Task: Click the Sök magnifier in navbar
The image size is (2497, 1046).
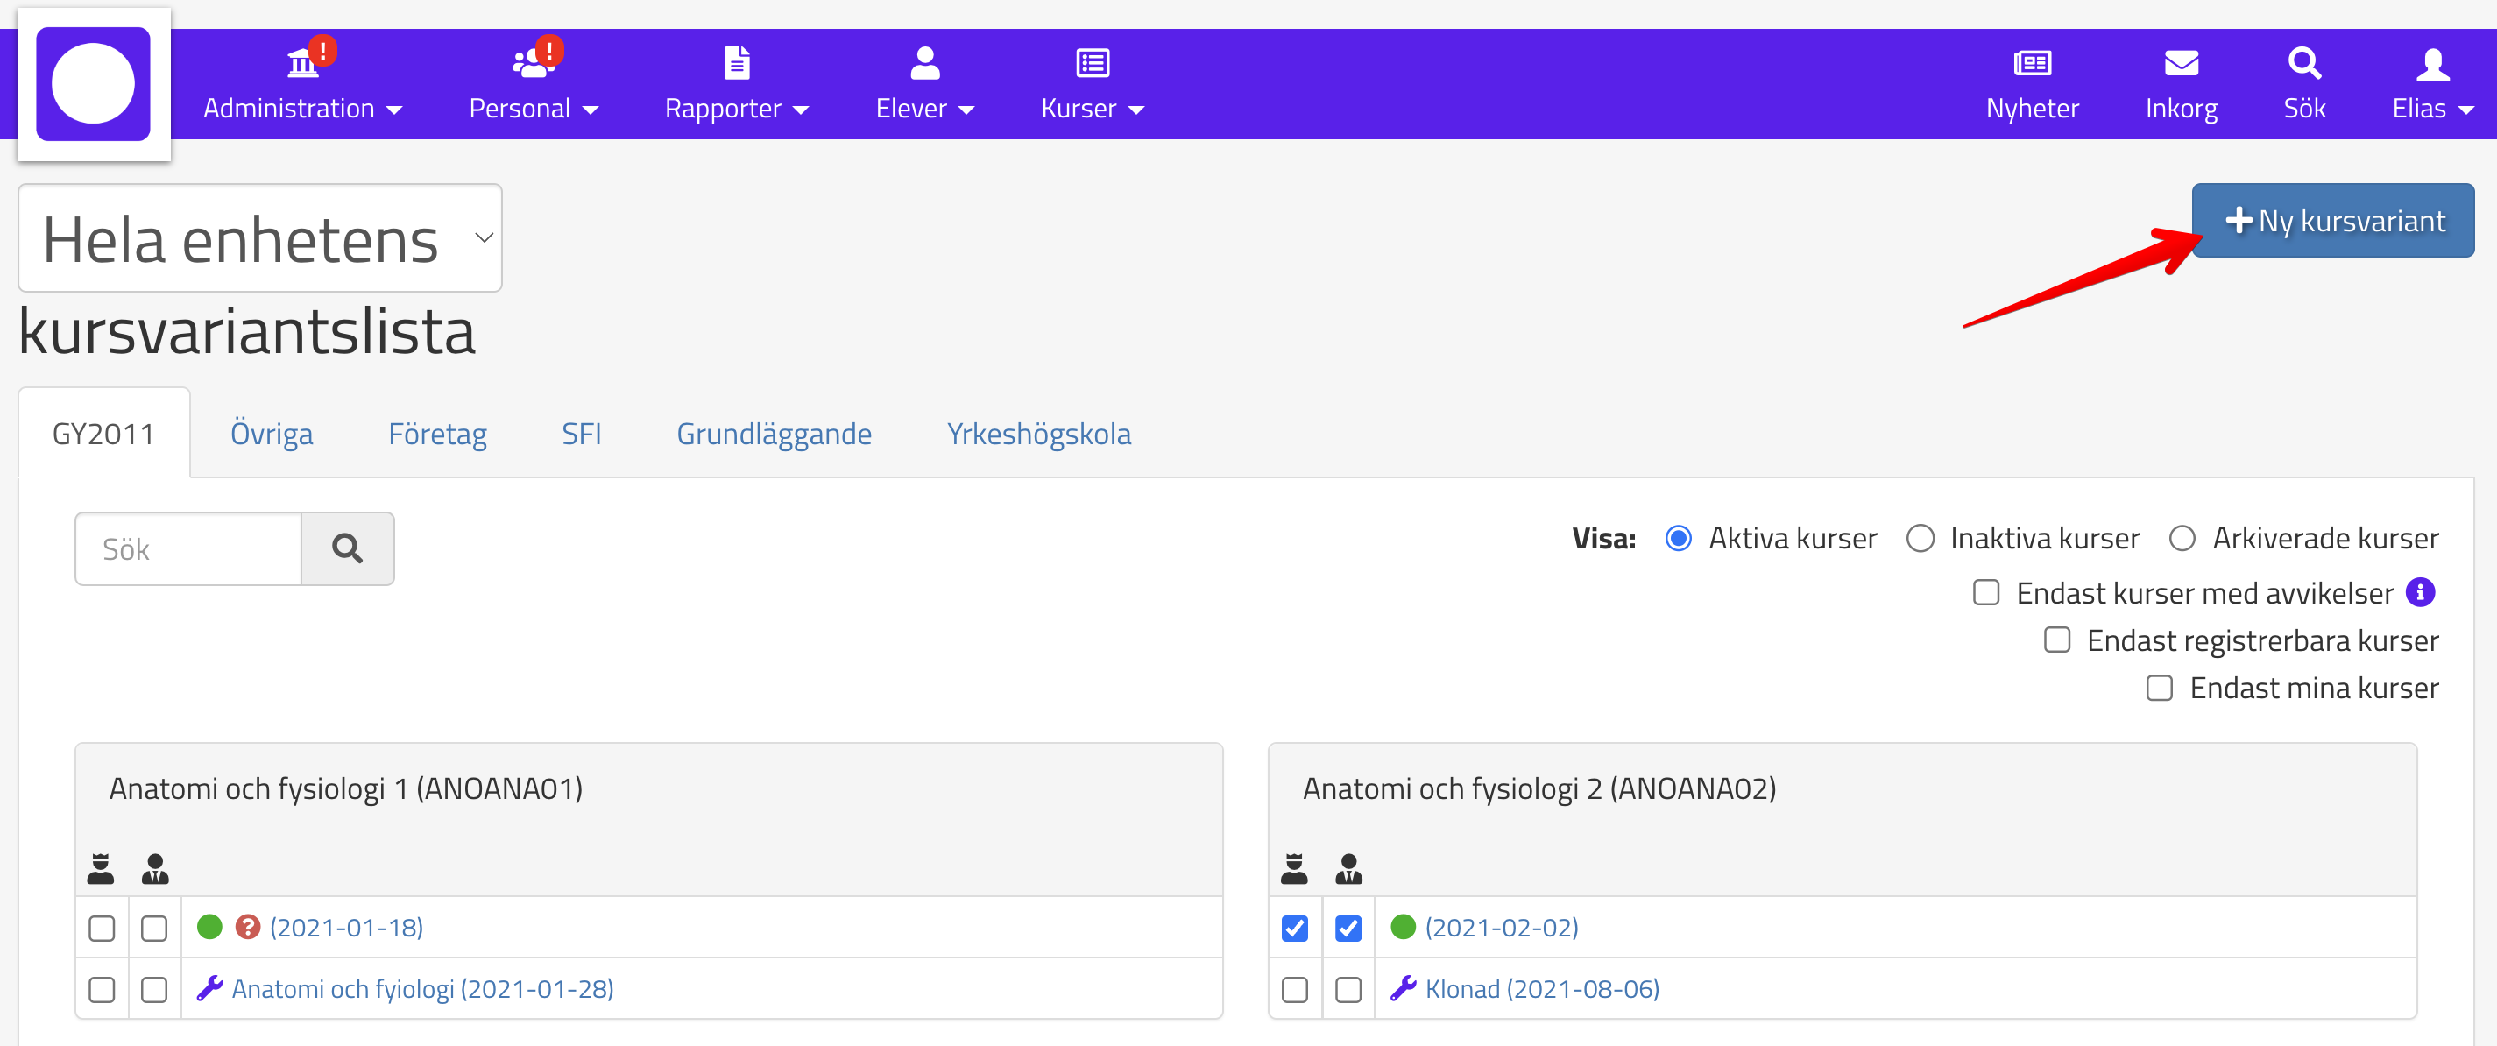Action: pyautogui.click(x=2303, y=64)
